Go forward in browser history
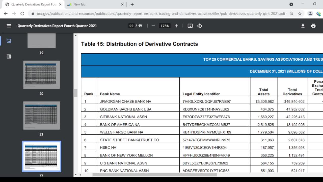Viewport: 323px width, 182px height. tap(14, 14)
